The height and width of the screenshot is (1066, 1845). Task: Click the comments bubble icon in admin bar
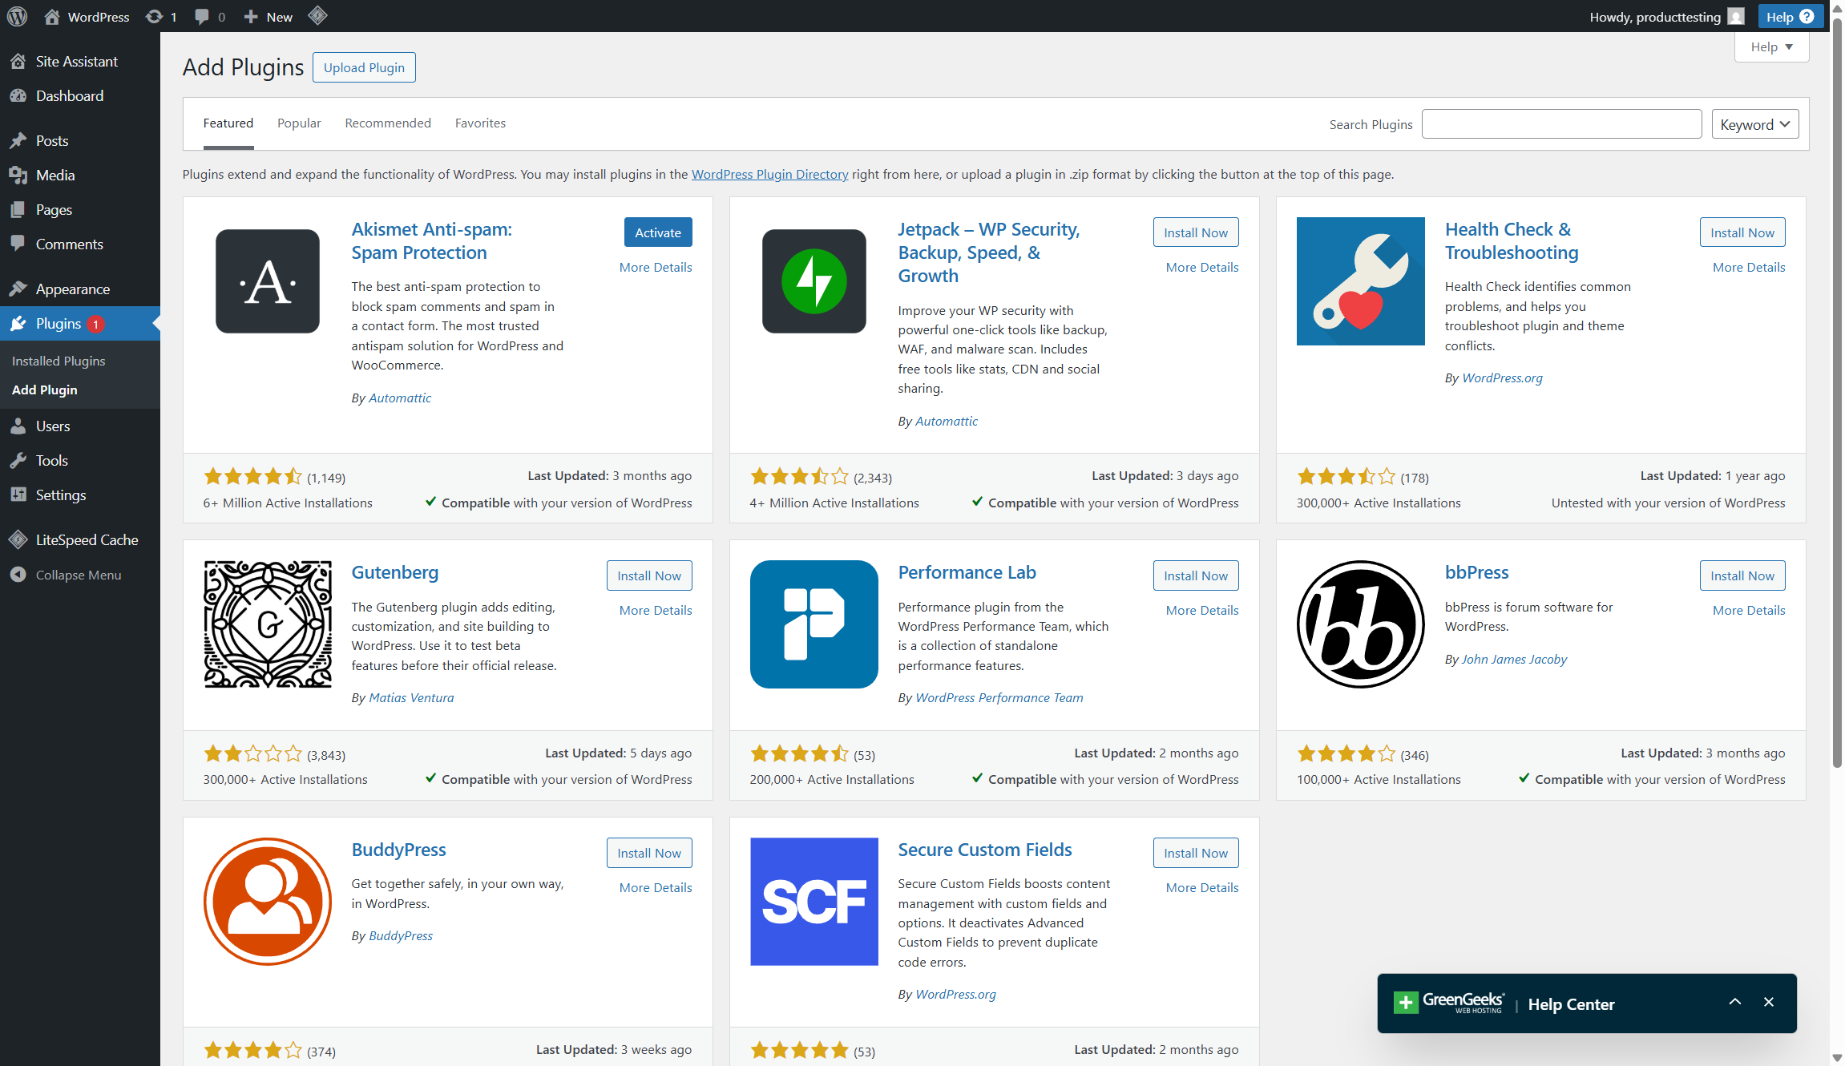pyautogui.click(x=202, y=16)
